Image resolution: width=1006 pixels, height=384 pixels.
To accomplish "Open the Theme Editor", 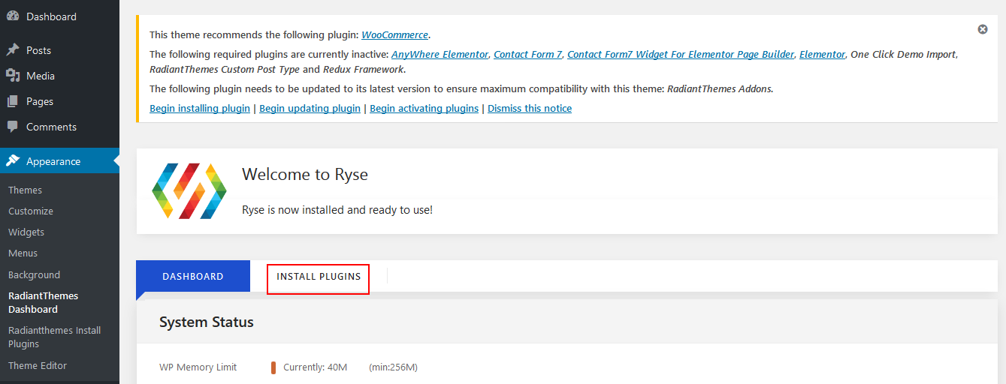I will click(x=38, y=366).
